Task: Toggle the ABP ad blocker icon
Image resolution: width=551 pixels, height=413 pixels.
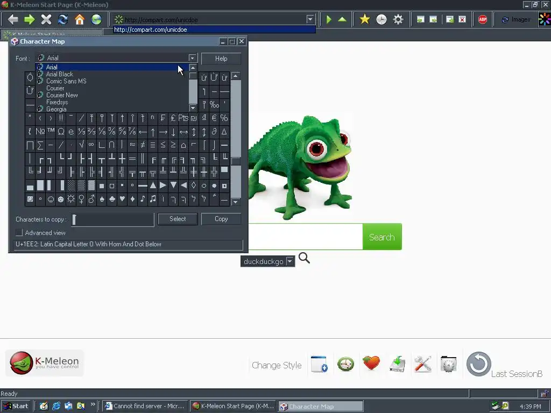Action: click(x=483, y=19)
